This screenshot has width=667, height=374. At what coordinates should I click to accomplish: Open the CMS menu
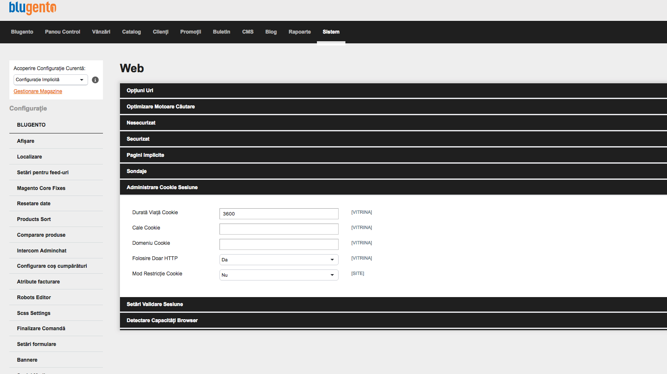point(248,32)
